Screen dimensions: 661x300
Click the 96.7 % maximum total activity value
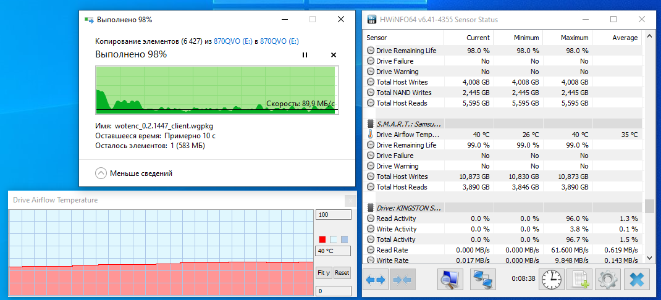click(x=578, y=240)
